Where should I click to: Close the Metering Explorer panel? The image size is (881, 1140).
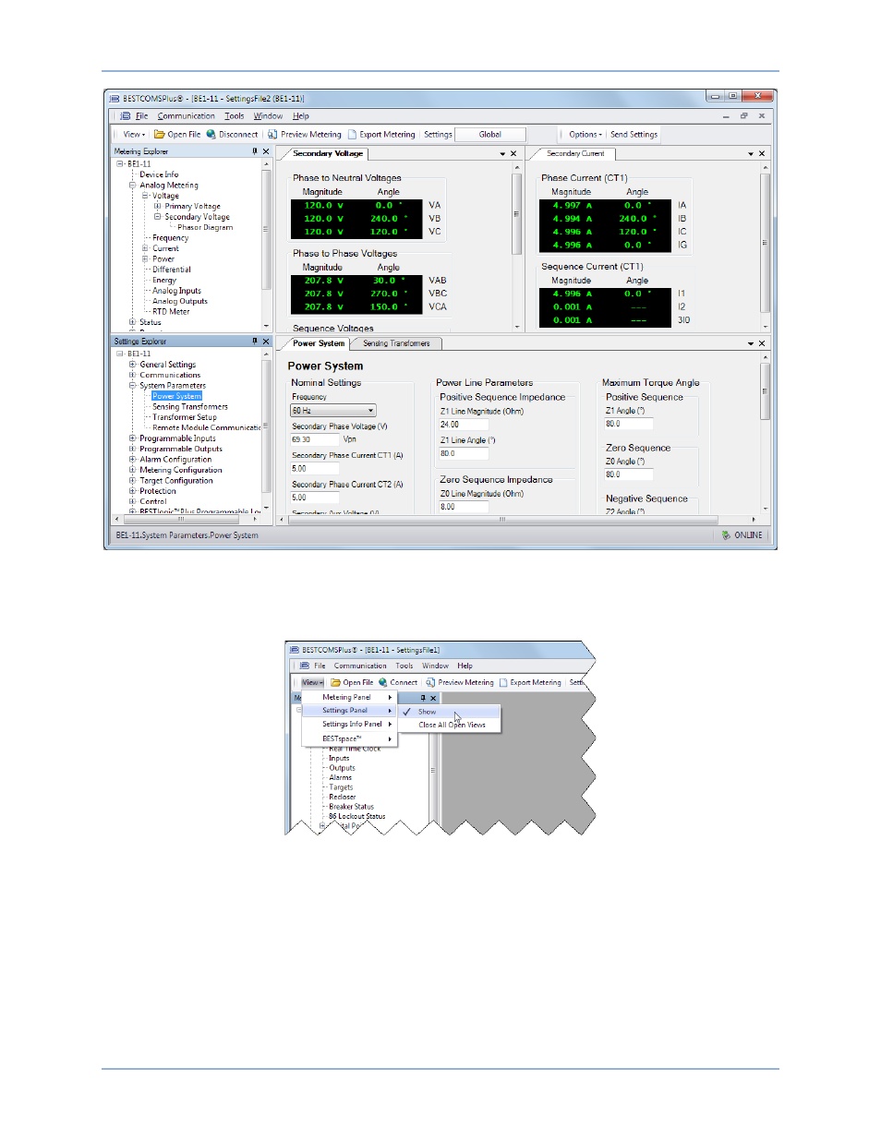coord(266,151)
